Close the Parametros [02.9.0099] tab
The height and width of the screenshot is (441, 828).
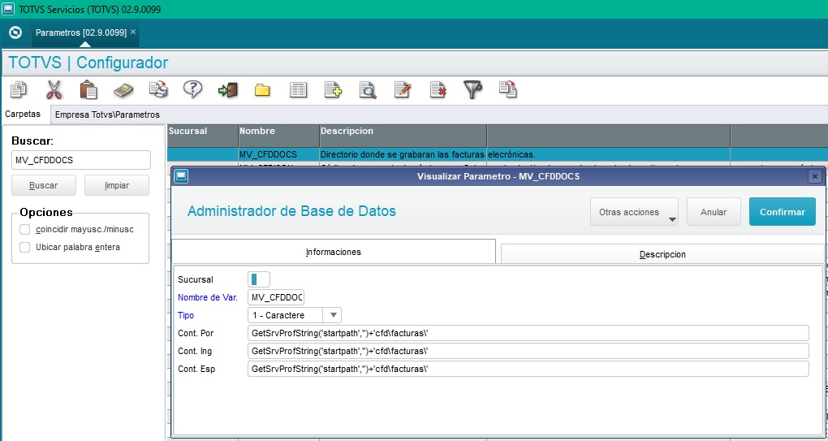point(133,32)
